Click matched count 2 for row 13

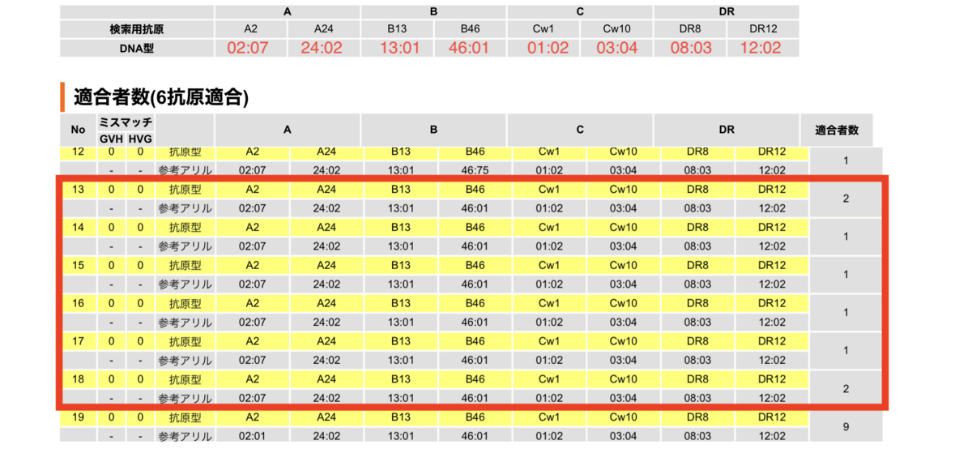tap(846, 199)
